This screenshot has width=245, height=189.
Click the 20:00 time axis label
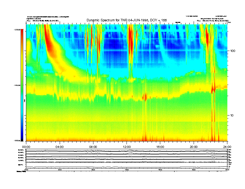pyautogui.click(x=194, y=147)
